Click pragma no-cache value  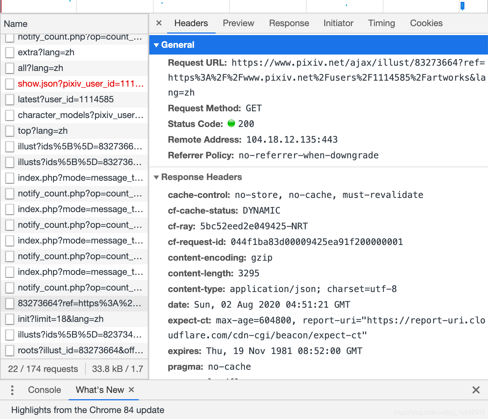pos(229,367)
